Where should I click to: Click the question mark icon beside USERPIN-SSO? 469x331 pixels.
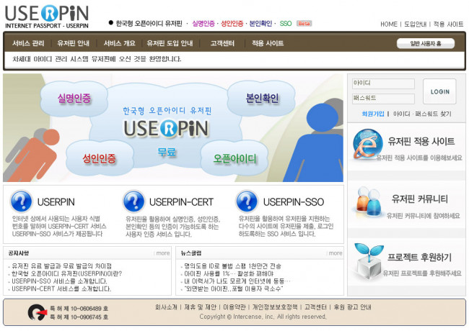(247, 201)
